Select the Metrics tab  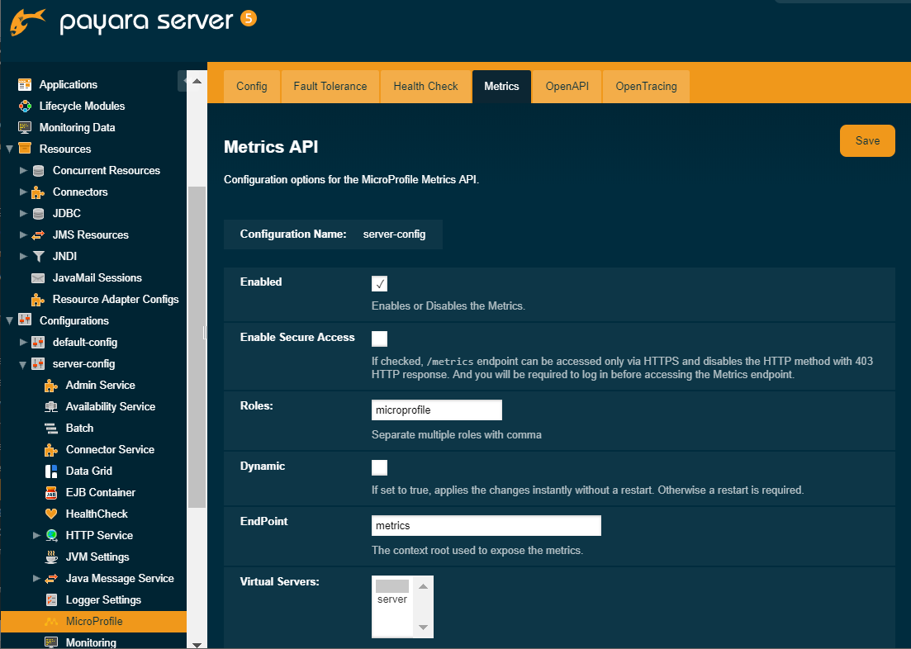(501, 87)
